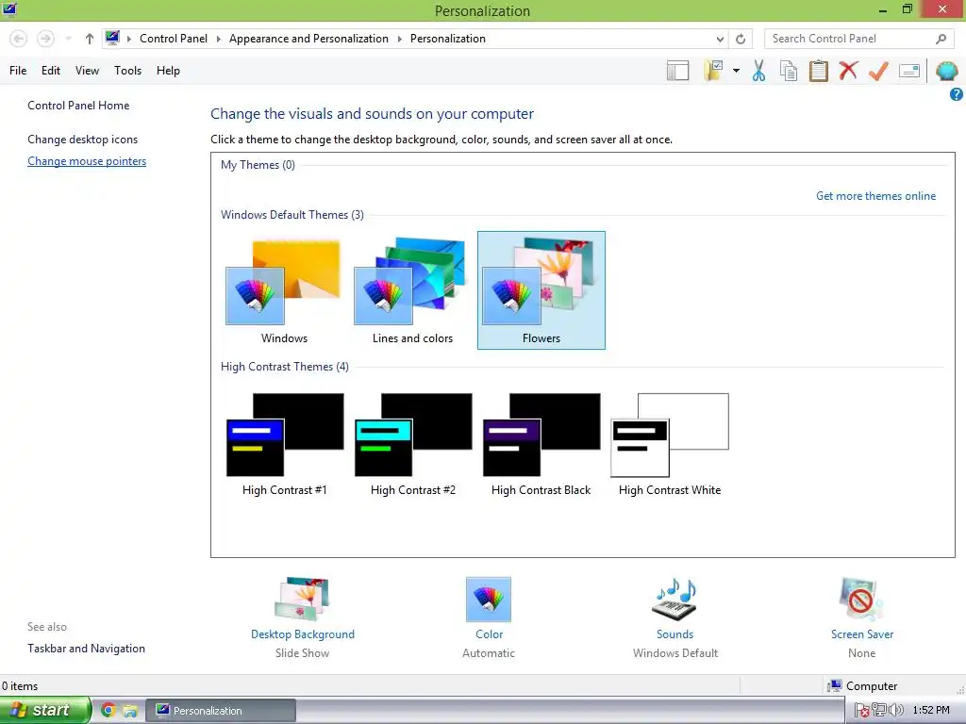This screenshot has height=724, width=966.
Task: Click the Copy toolbar icon
Action: pyautogui.click(x=789, y=71)
